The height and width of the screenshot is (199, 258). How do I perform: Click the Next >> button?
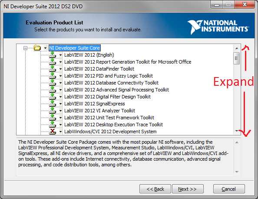point(188,189)
